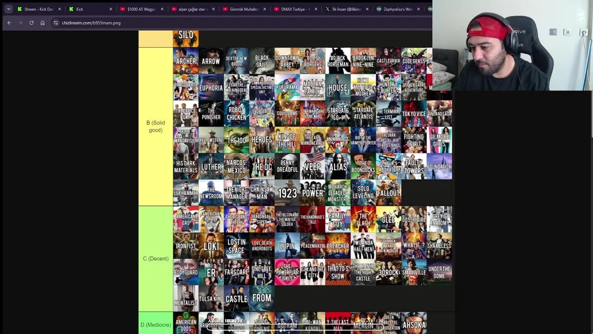Open the Gümrük Muhafaza tab
The image size is (593, 334).
[244, 9]
